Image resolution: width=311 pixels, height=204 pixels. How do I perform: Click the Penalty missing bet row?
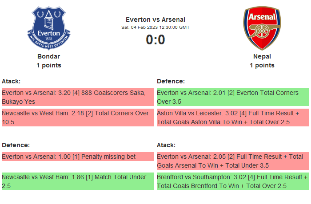click(x=78, y=157)
